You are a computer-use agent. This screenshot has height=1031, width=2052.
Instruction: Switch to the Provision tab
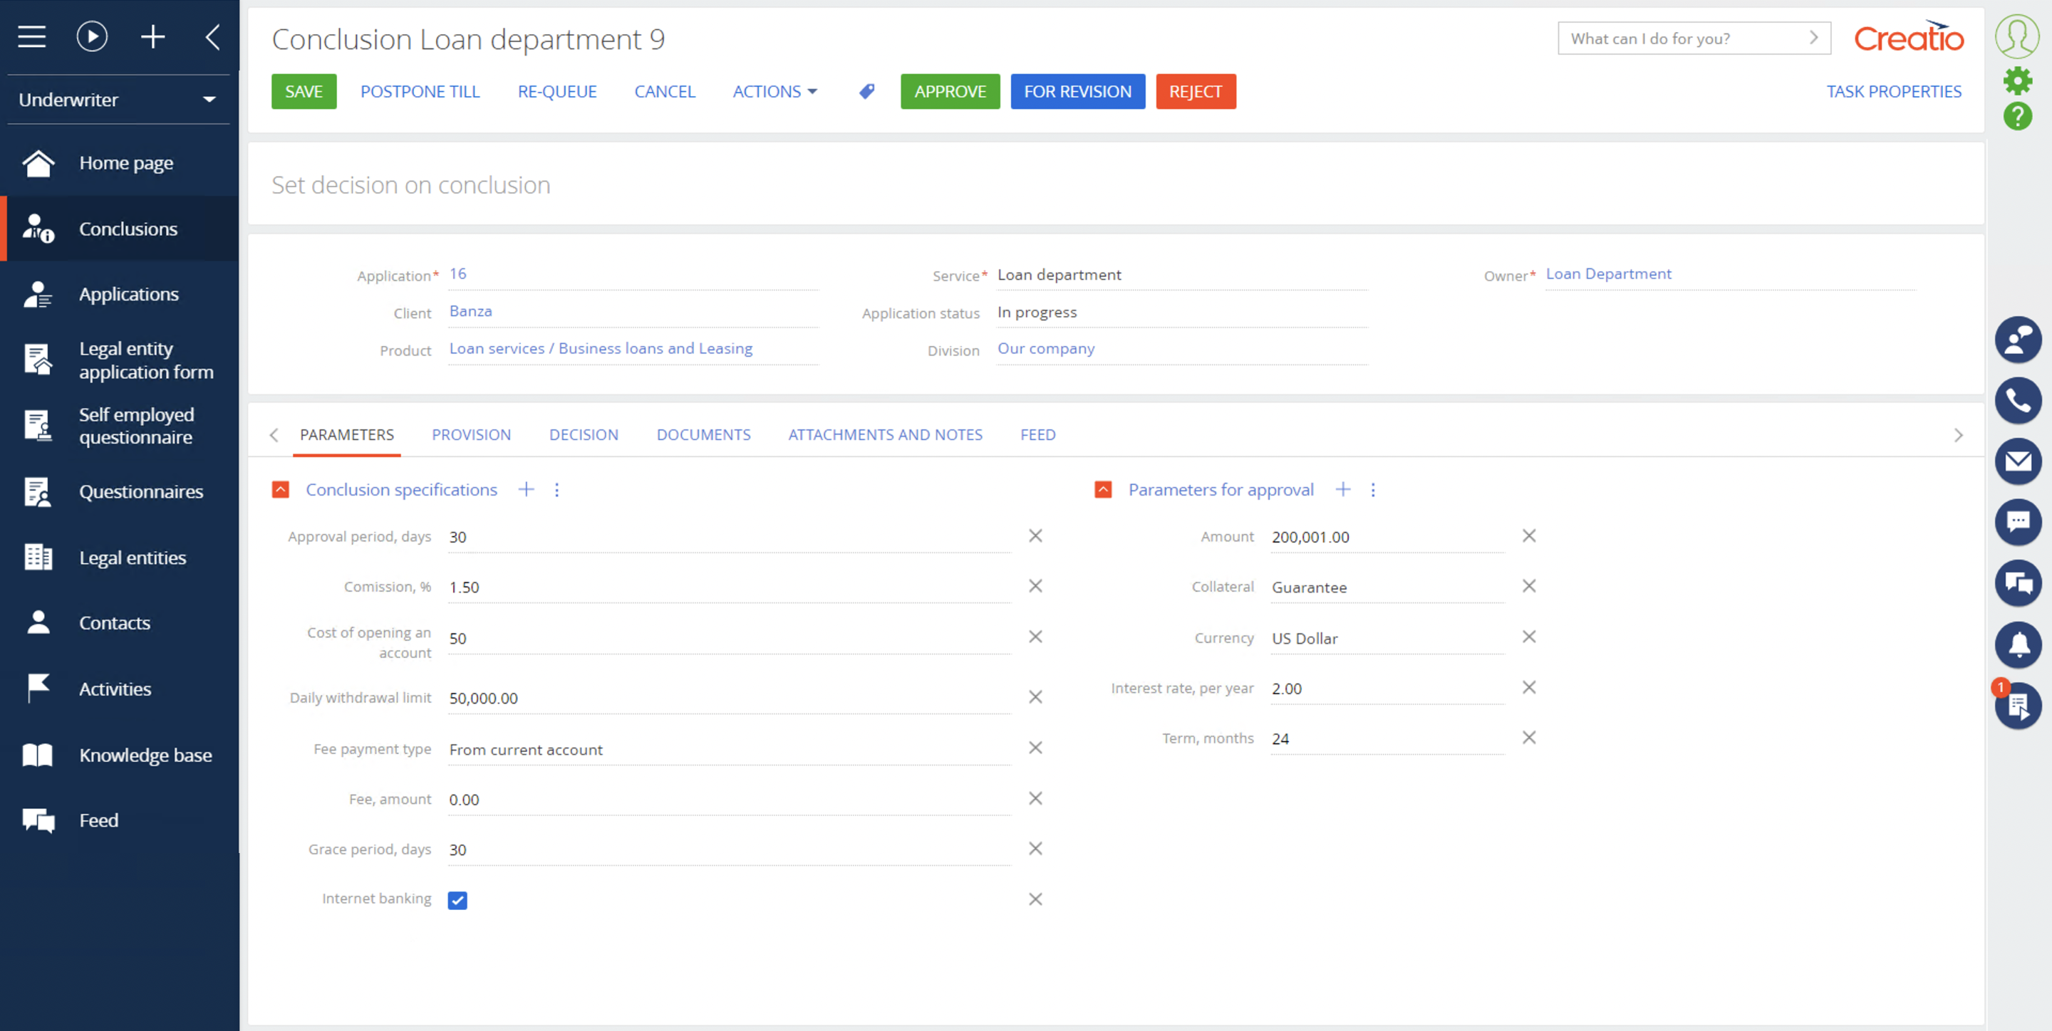point(471,435)
